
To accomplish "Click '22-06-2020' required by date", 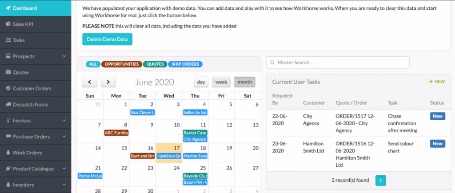I will point(280,120).
